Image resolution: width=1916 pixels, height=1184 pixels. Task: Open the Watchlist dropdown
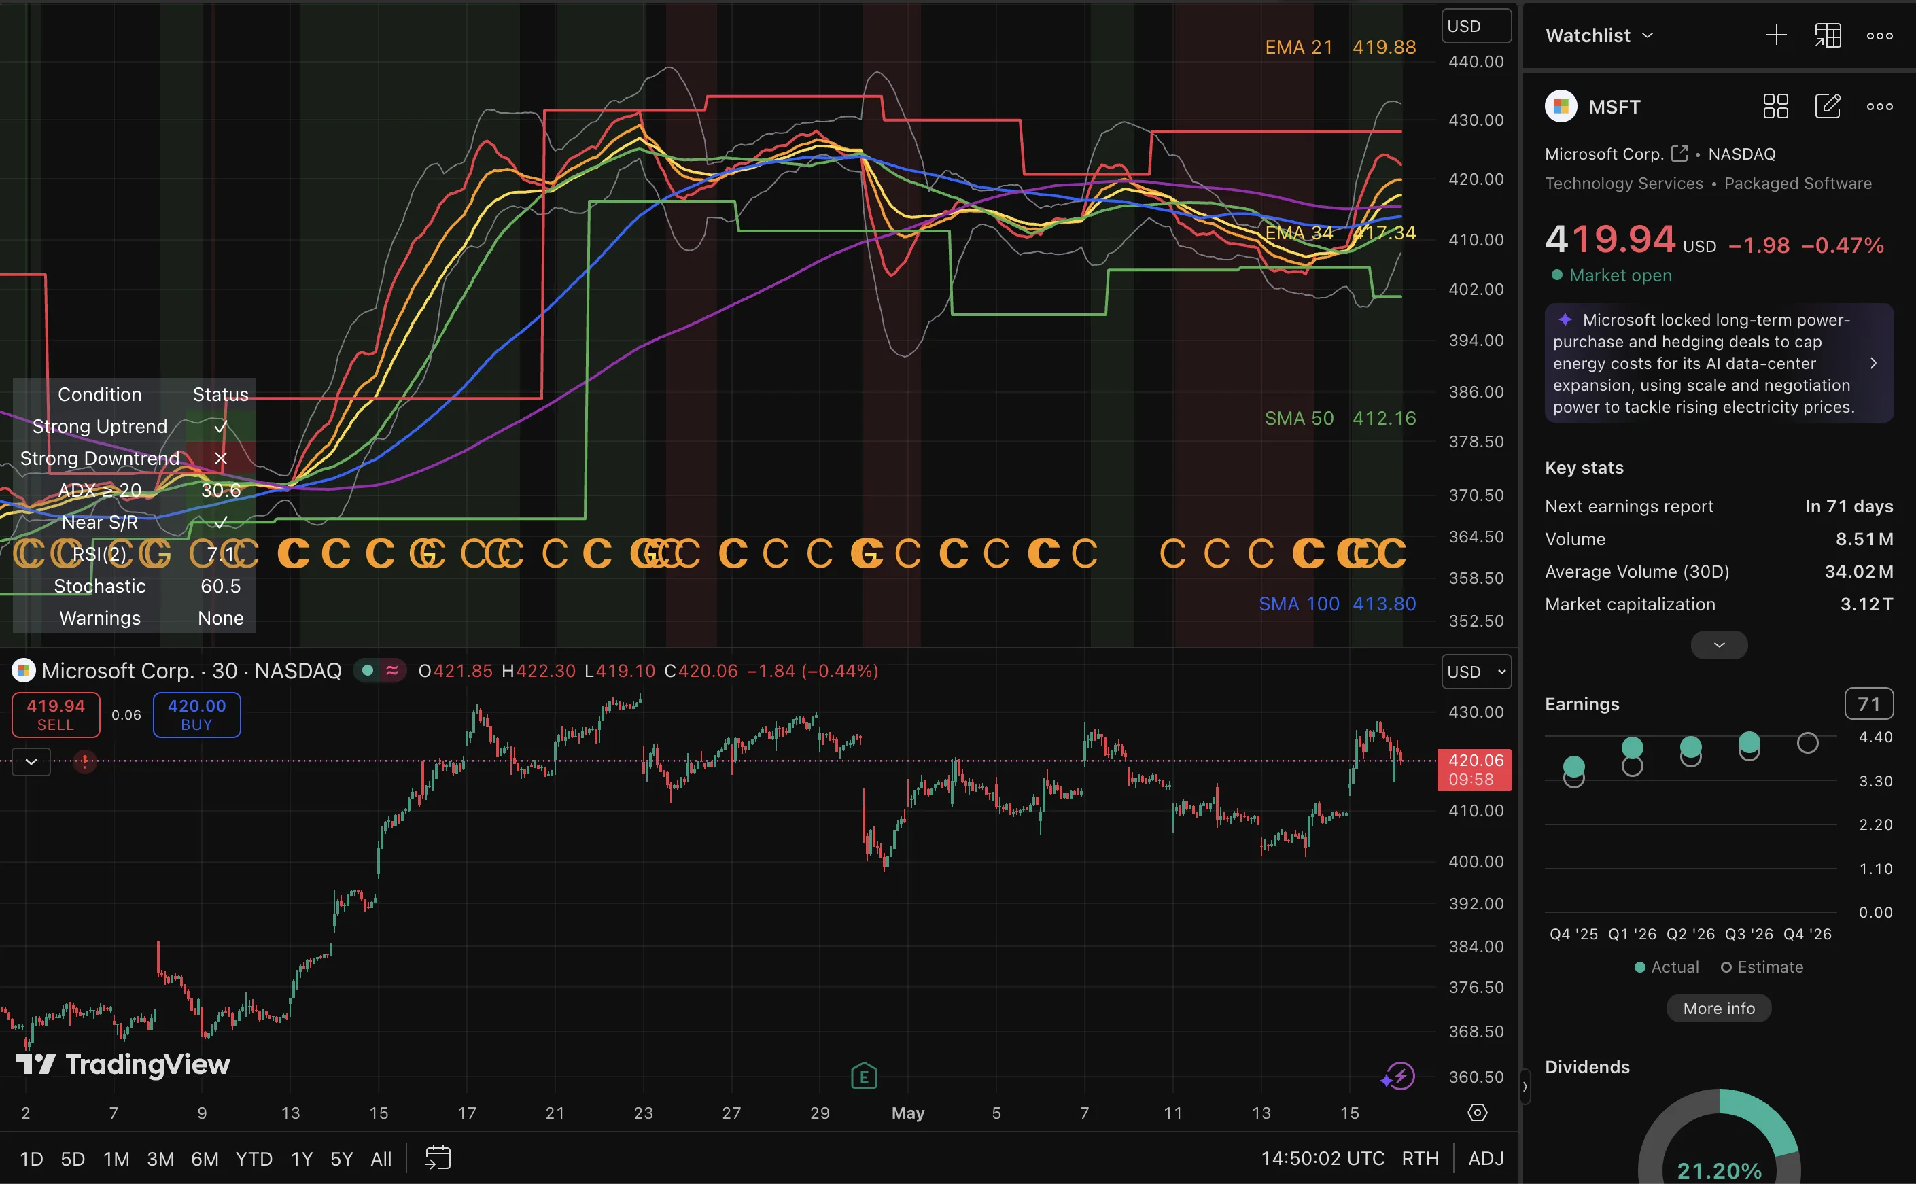(x=1599, y=35)
